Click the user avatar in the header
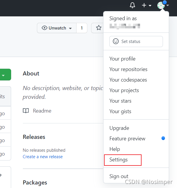 point(161,5)
